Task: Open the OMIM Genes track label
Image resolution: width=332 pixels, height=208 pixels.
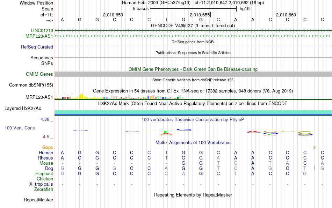Action: pyautogui.click(x=39, y=74)
